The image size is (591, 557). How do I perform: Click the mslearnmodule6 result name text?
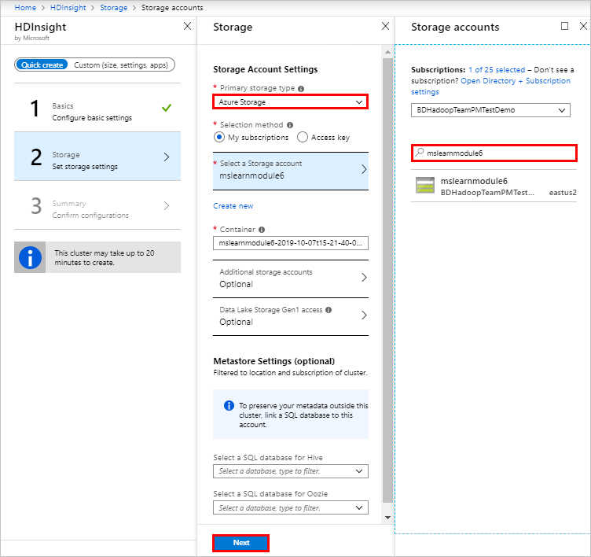point(474,181)
